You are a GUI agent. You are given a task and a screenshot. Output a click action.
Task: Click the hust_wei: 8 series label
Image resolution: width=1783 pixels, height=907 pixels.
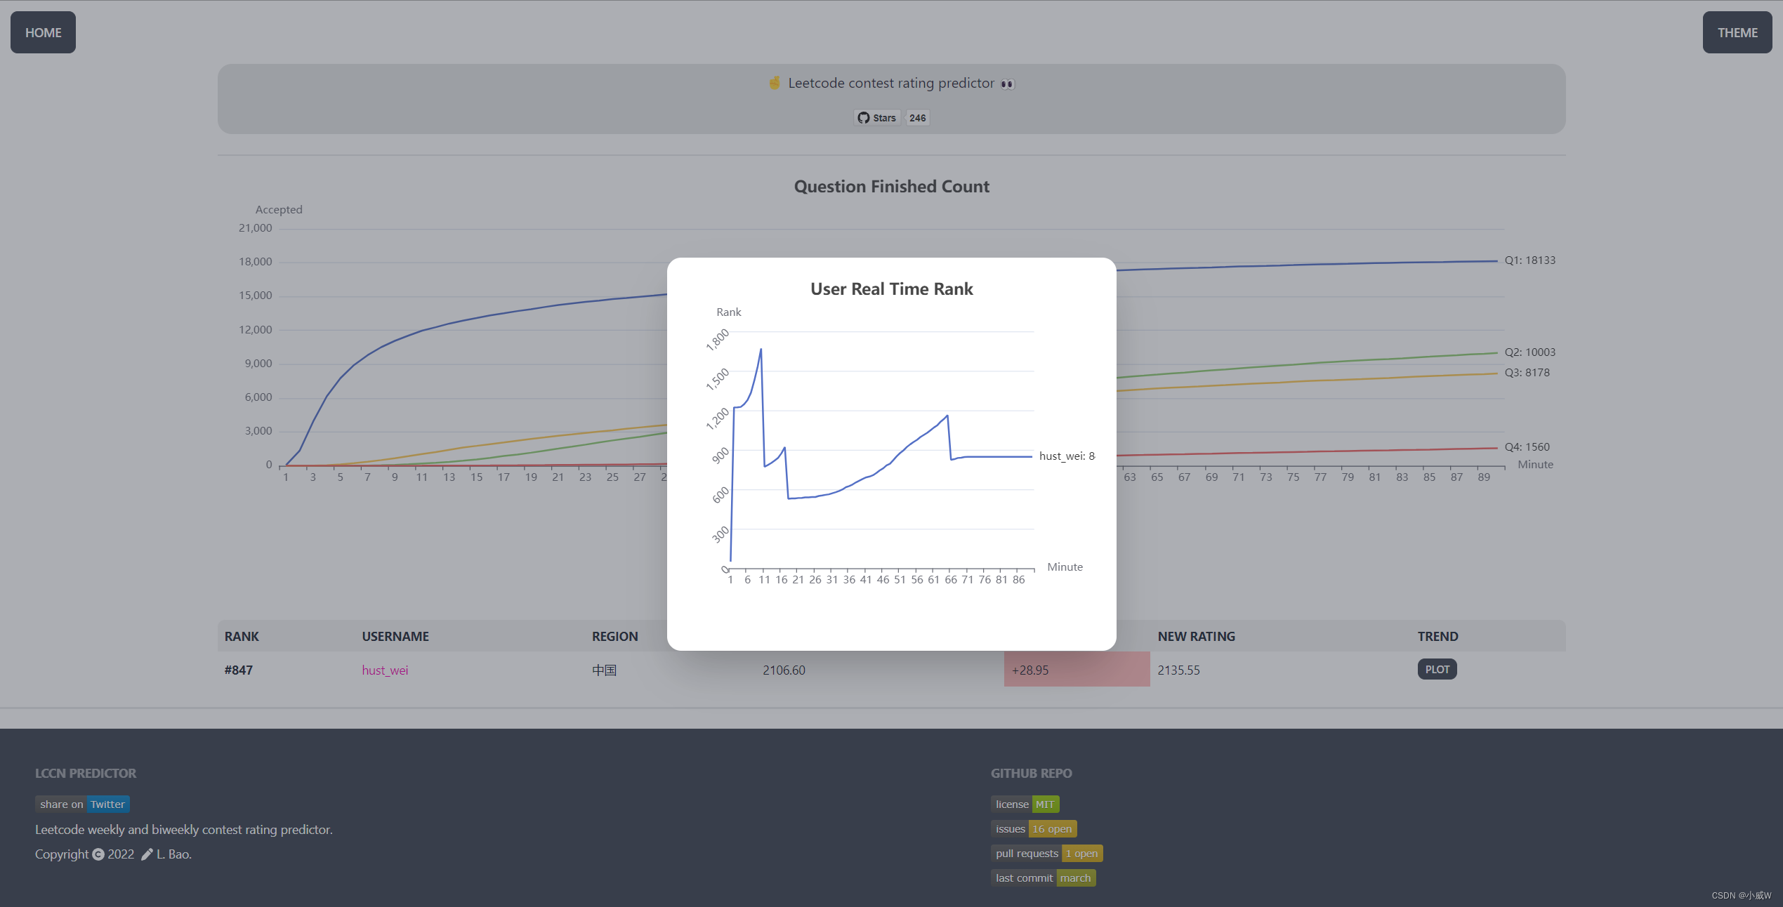click(x=1067, y=456)
